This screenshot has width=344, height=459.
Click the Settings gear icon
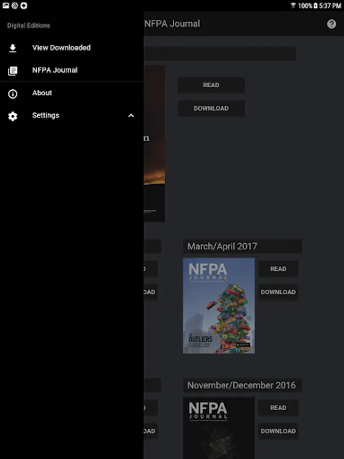tap(13, 116)
